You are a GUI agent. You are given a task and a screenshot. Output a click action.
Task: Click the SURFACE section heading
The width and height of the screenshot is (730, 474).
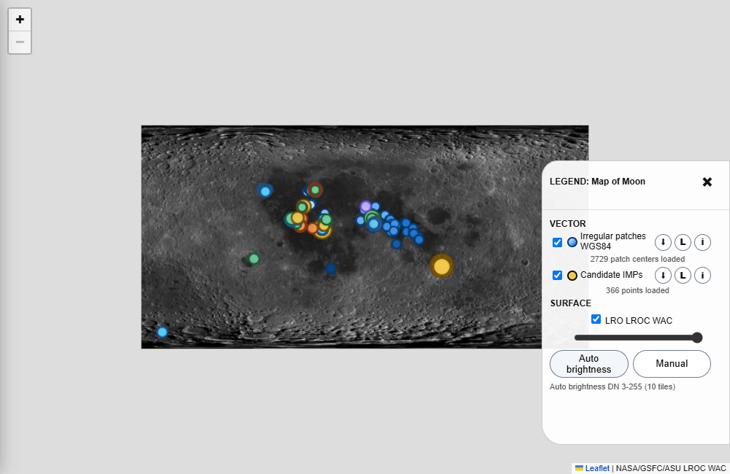[571, 303]
